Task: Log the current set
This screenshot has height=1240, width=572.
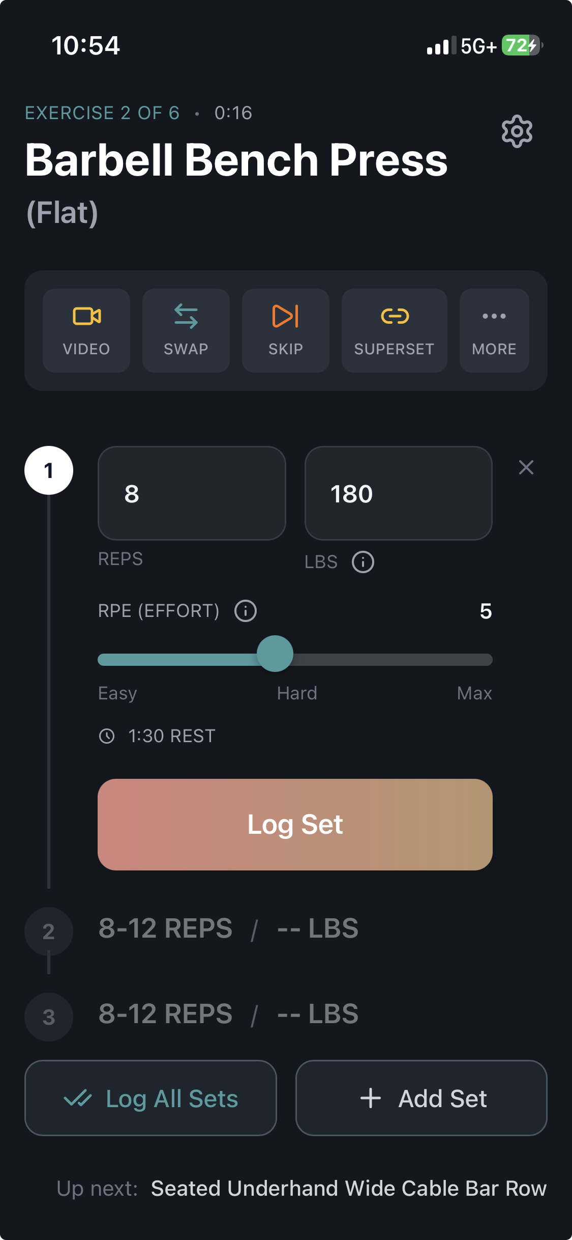Action: click(x=295, y=825)
